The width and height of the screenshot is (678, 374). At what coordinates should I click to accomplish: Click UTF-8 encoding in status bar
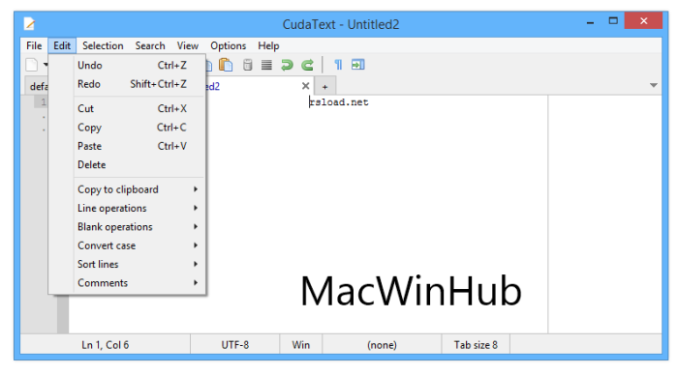coord(234,345)
